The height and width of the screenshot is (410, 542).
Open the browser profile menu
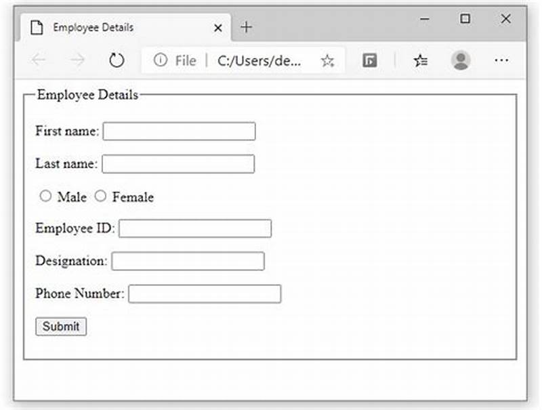[461, 60]
